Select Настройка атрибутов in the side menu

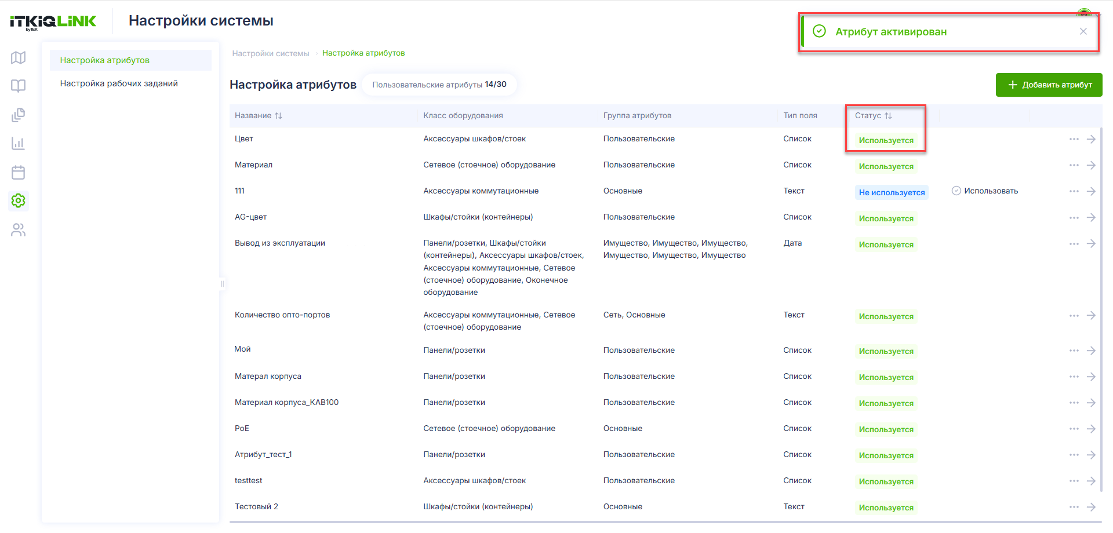(x=104, y=60)
